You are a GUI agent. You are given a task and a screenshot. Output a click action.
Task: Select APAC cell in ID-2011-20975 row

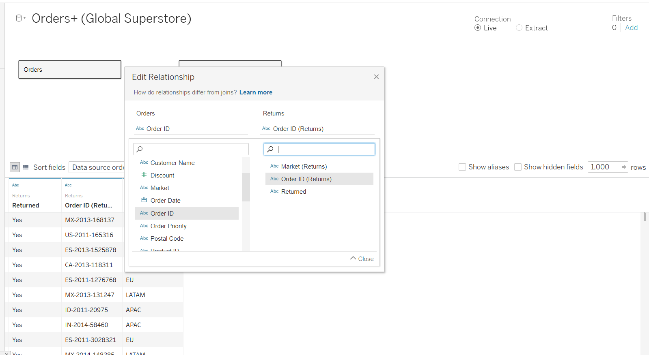pos(153,310)
